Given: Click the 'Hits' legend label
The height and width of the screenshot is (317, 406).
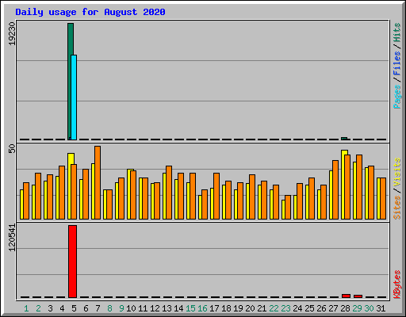Looking at the screenshot, I should pos(397,32).
